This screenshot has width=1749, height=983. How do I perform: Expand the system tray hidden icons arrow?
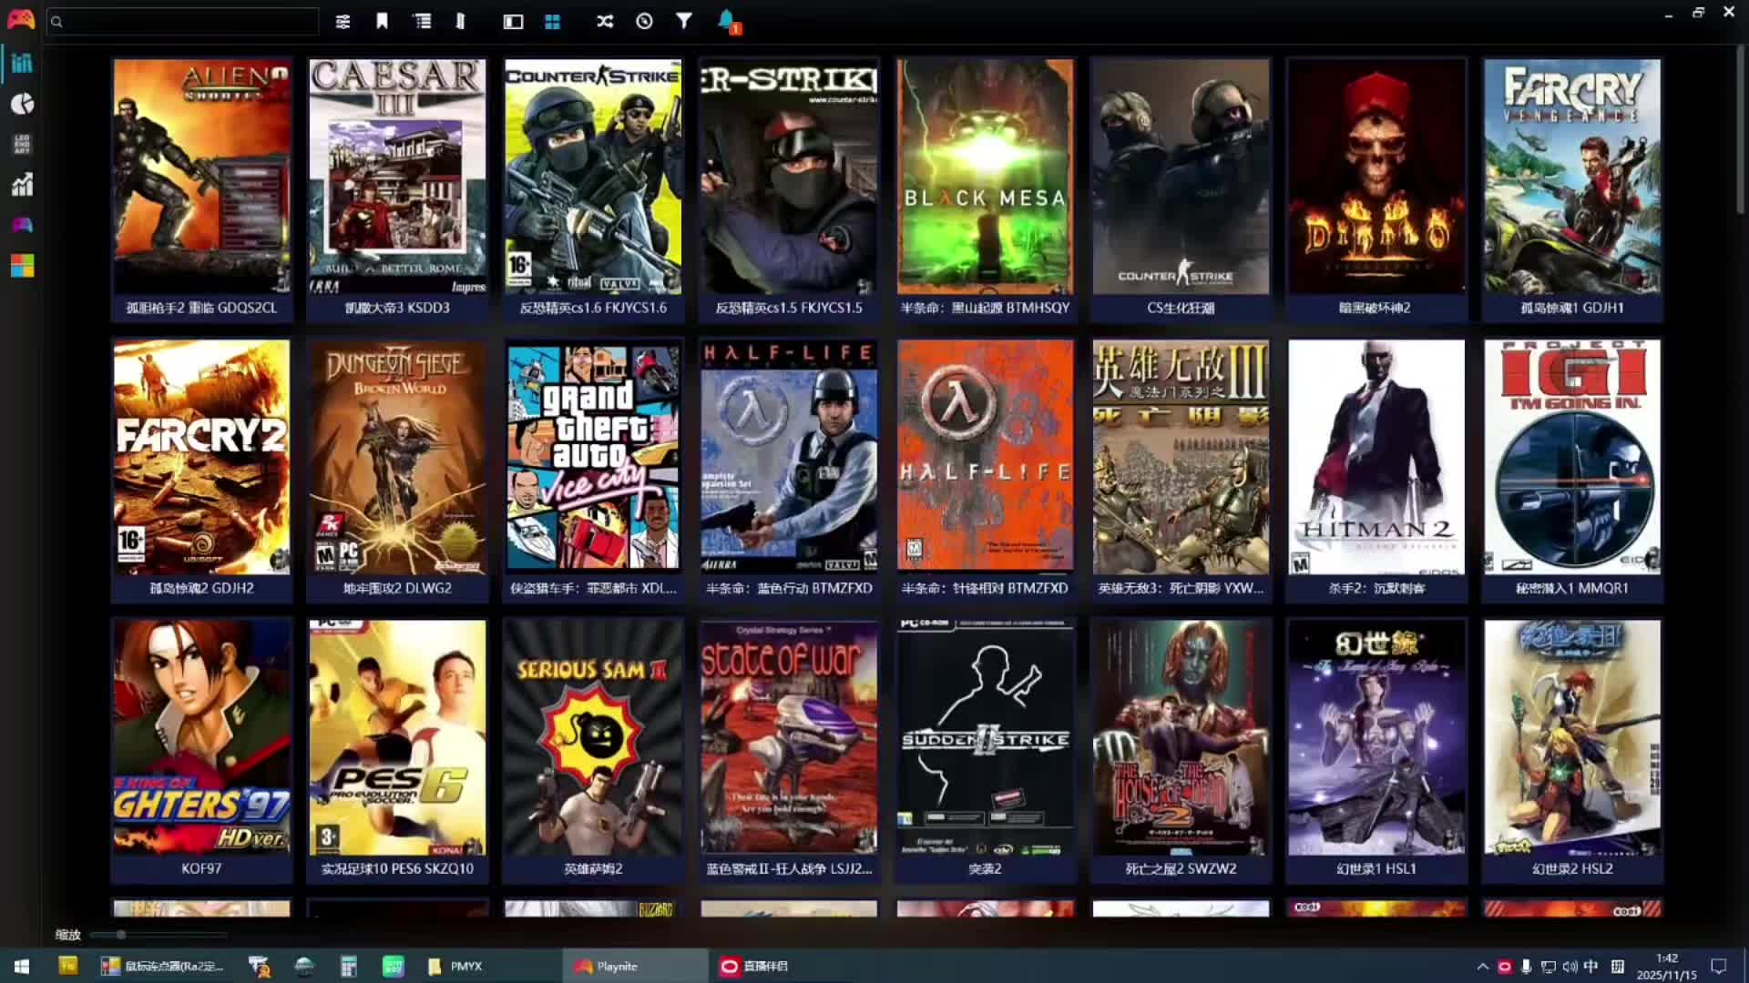click(x=1482, y=967)
